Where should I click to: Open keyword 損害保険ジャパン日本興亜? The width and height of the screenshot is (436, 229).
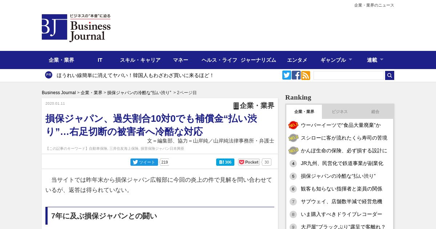[x=162, y=149]
